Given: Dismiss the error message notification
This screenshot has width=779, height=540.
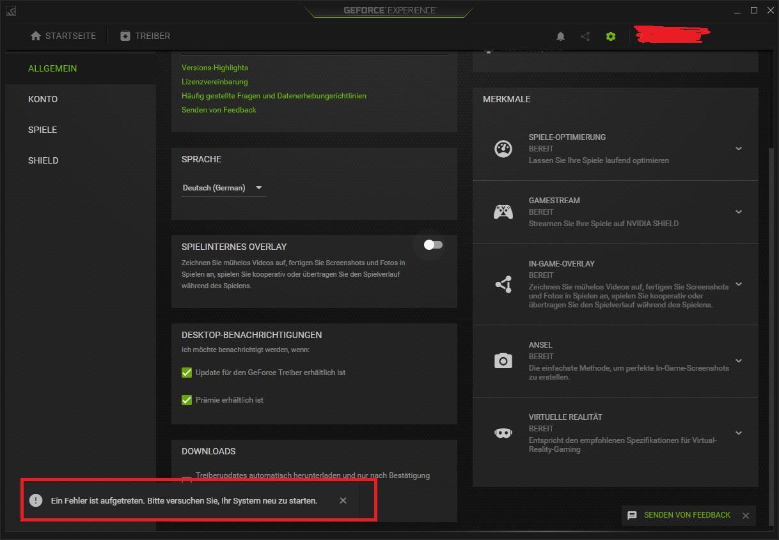Looking at the screenshot, I should click(x=343, y=500).
